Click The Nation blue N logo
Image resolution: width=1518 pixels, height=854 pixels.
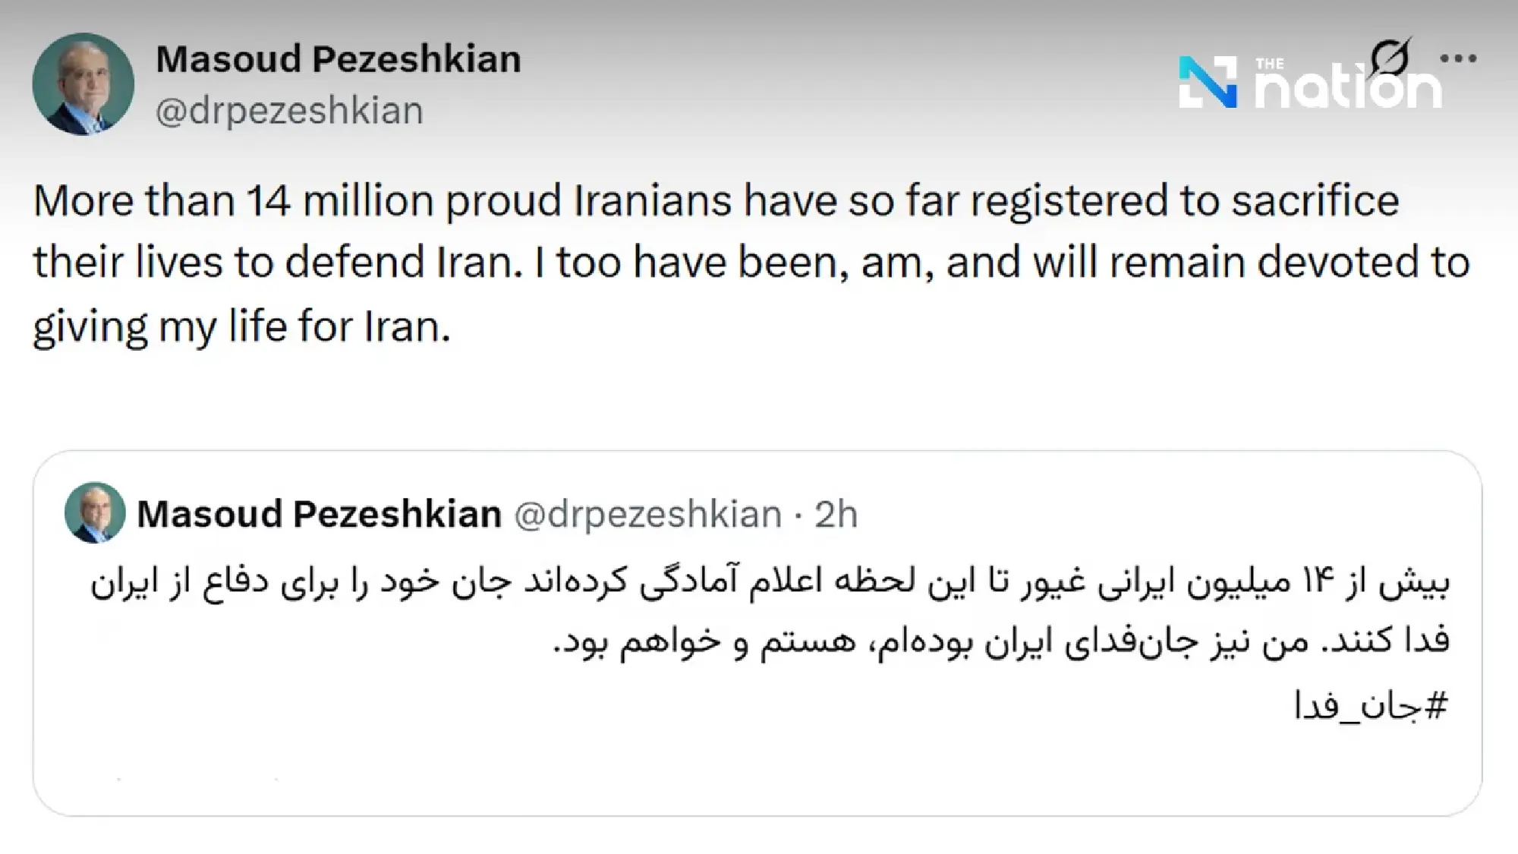click(x=1207, y=82)
